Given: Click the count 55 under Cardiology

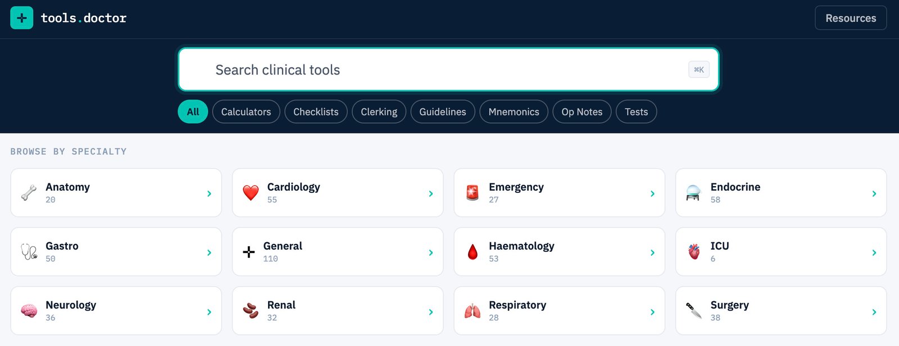Looking at the screenshot, I should (272, 200).
